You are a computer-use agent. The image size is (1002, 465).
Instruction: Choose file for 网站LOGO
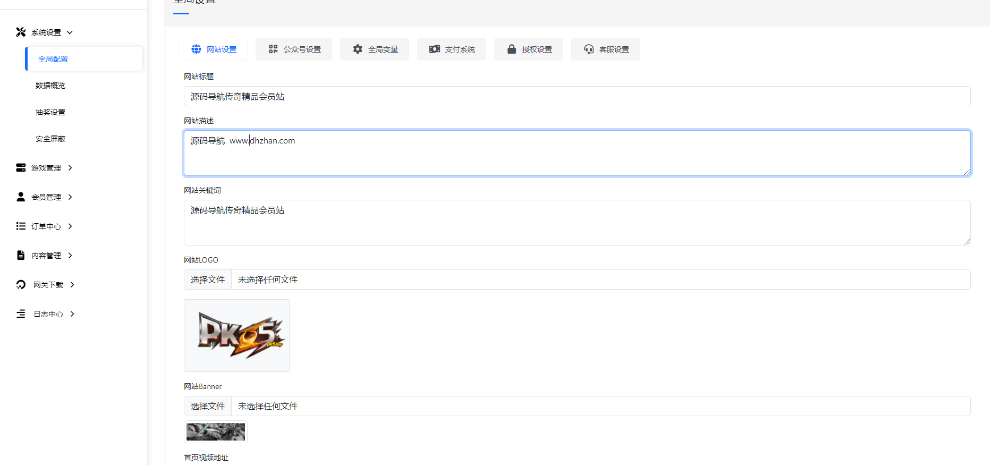(208, 280)
